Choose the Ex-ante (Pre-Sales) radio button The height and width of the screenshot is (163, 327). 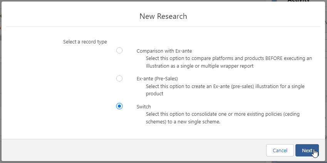click(119, 78)
